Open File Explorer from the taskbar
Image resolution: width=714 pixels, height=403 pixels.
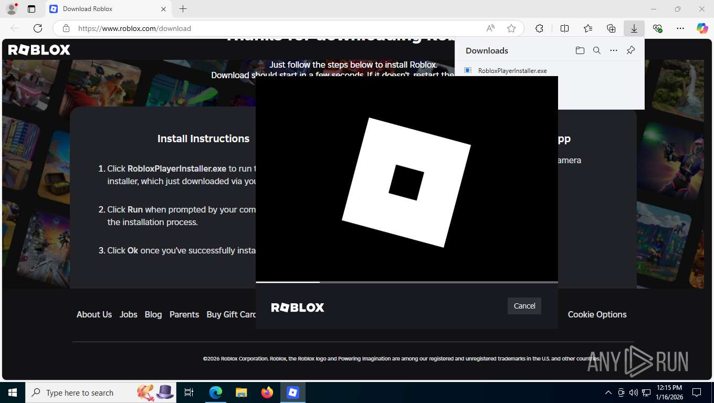pos(241,393)
